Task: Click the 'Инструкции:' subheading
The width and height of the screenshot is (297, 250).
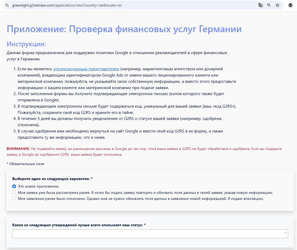Action: (26, 44)
